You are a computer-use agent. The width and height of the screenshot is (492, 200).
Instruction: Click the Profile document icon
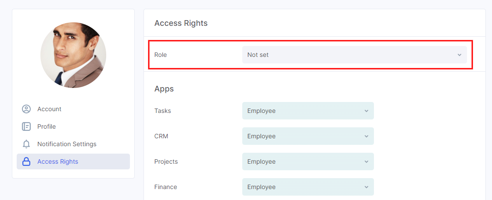[26, 126]
